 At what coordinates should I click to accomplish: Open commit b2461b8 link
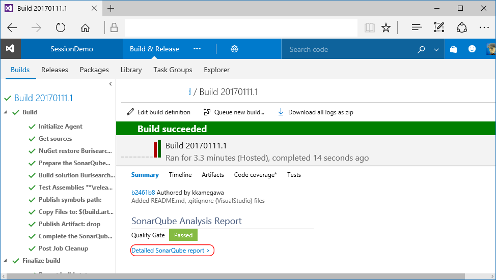coord(143,193)
